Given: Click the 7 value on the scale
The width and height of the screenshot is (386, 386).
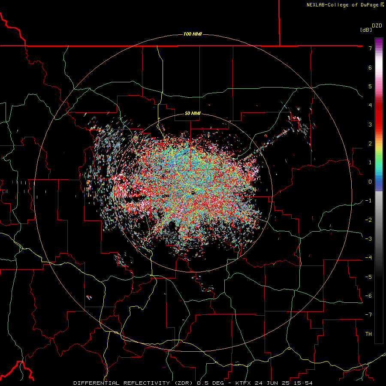Looking at the screenshot, I should pos(370,48).
